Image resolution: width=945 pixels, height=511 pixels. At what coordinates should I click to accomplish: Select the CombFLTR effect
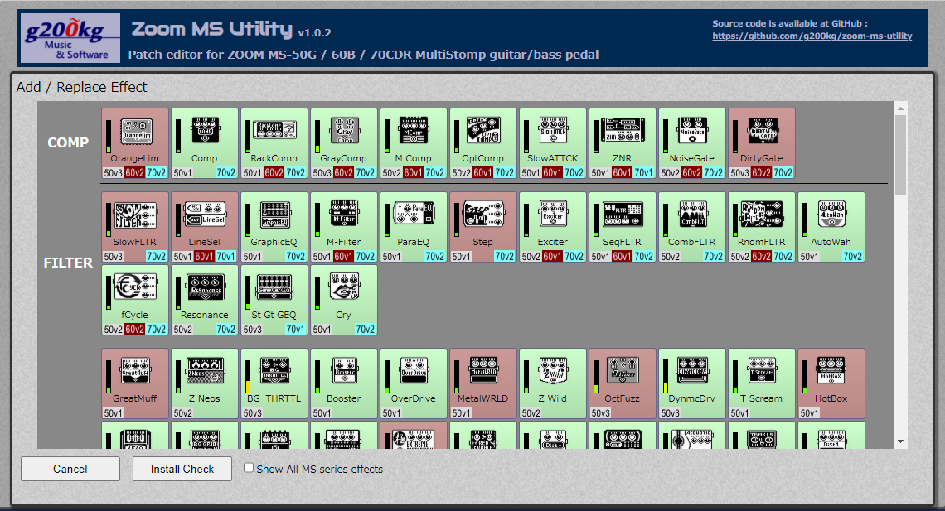pyautogui.click(x=692, y=227)
